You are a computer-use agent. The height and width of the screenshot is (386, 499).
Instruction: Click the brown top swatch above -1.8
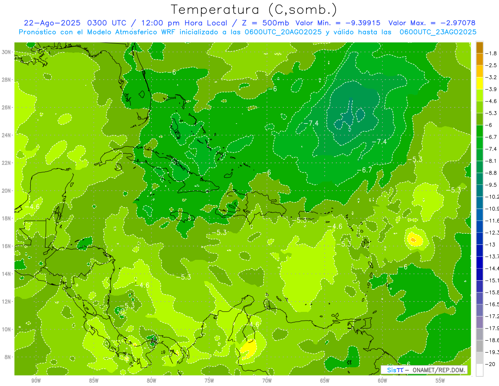tap(479, 47)
